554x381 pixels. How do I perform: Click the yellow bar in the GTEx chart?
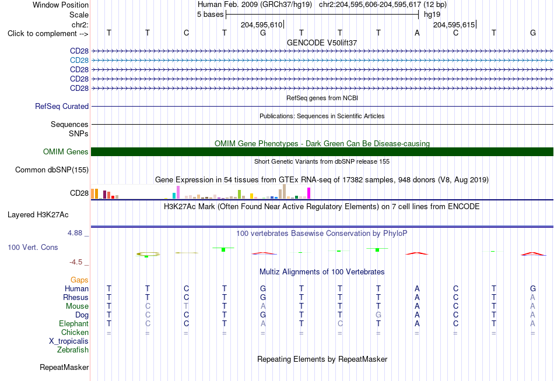(251, 196)
